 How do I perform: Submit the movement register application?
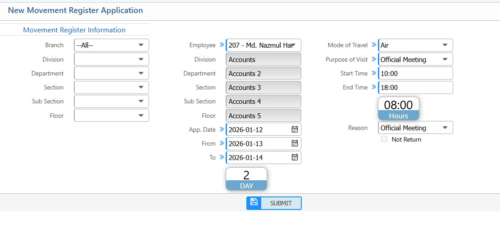[274, 203]
